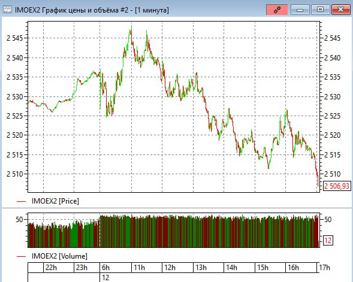
Task: Click the date label 12 below time axis
Action: [105, 277]
